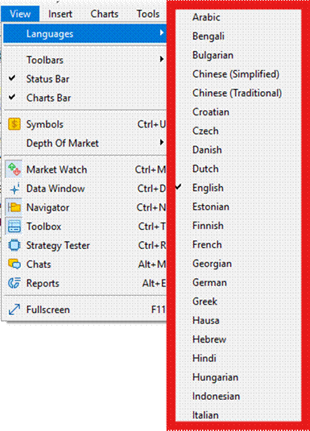Click the Strategy Tester chip icon
This screenshot has height=431, width=310.
pos(14,245)
